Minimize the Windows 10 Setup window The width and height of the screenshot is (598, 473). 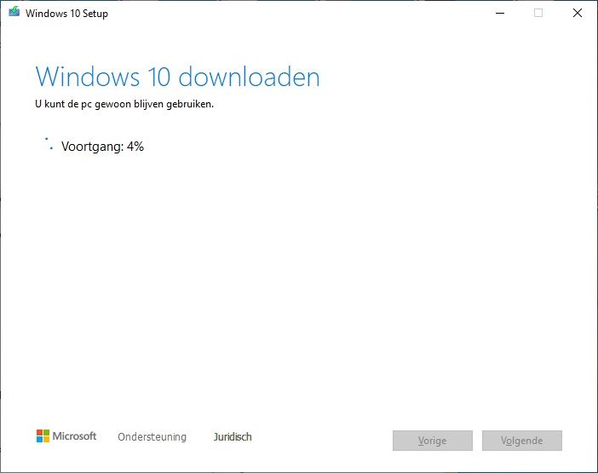(x=498, y=13)
